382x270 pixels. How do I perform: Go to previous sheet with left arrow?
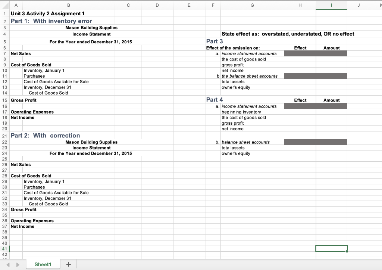(x=8, y=265)
